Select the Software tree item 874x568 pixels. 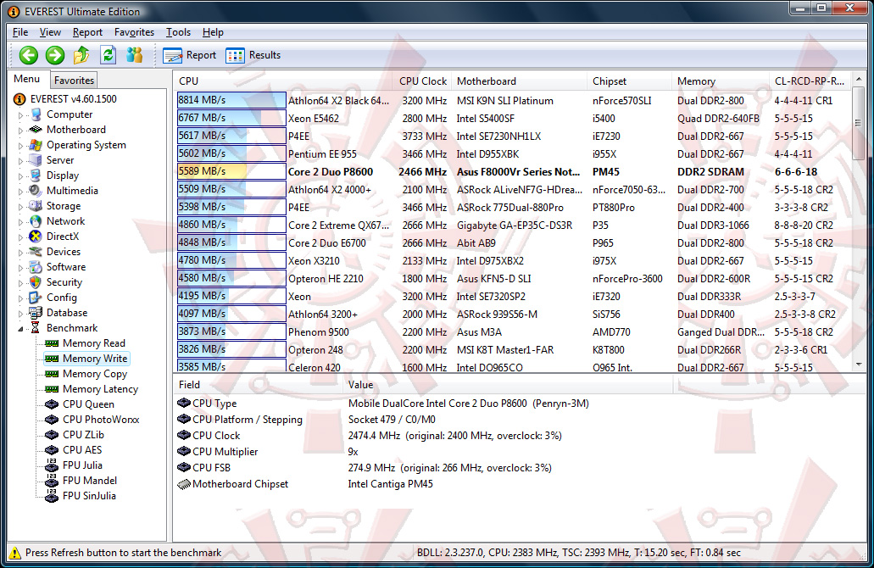click(66, 267)
